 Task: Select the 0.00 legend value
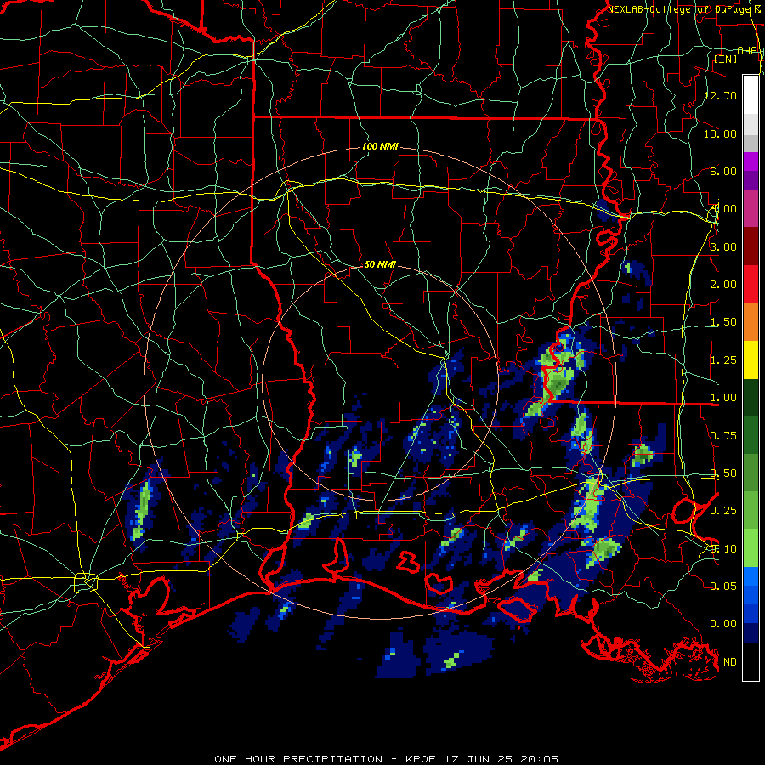(x=723, y=624)
